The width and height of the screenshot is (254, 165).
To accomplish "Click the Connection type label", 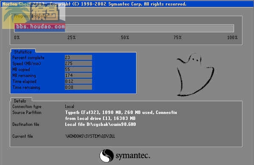I will point(27,107).
